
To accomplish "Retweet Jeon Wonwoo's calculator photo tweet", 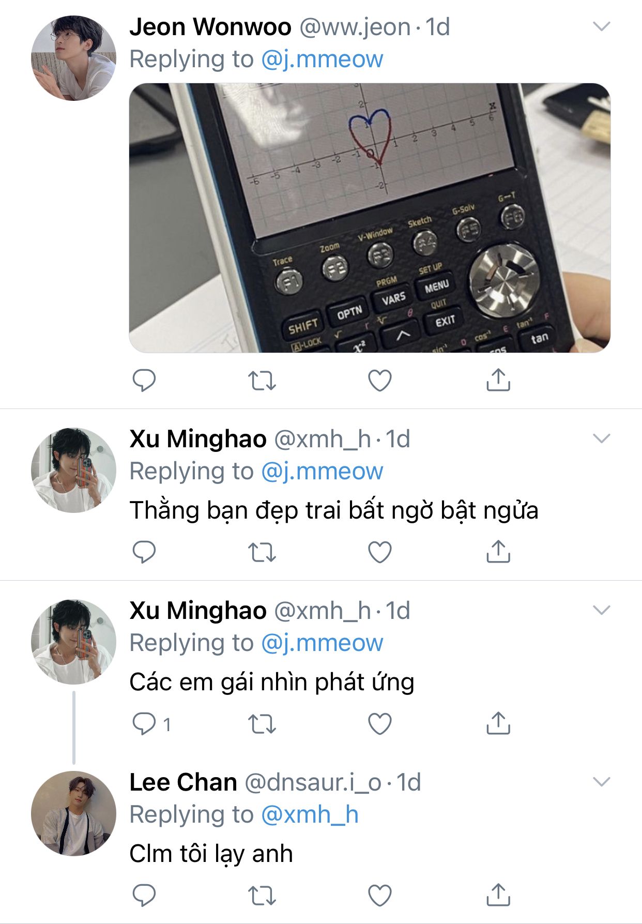I will pyautogui.click(x=262, y=381).
